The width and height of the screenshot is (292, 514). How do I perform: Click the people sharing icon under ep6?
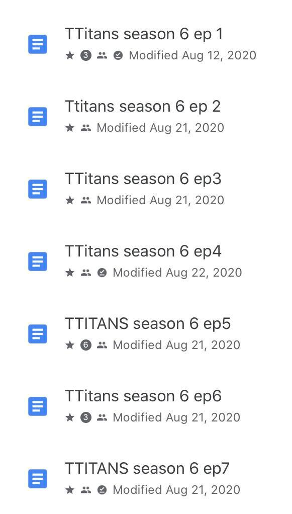click(102, 417)
